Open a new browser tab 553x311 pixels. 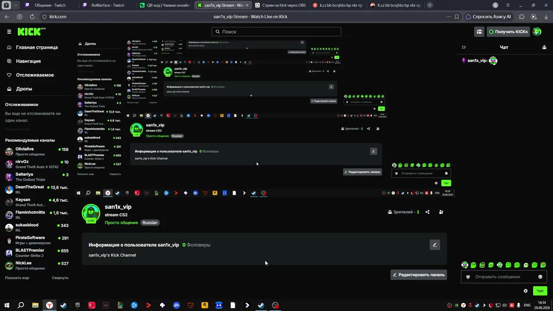pos(430,5)
